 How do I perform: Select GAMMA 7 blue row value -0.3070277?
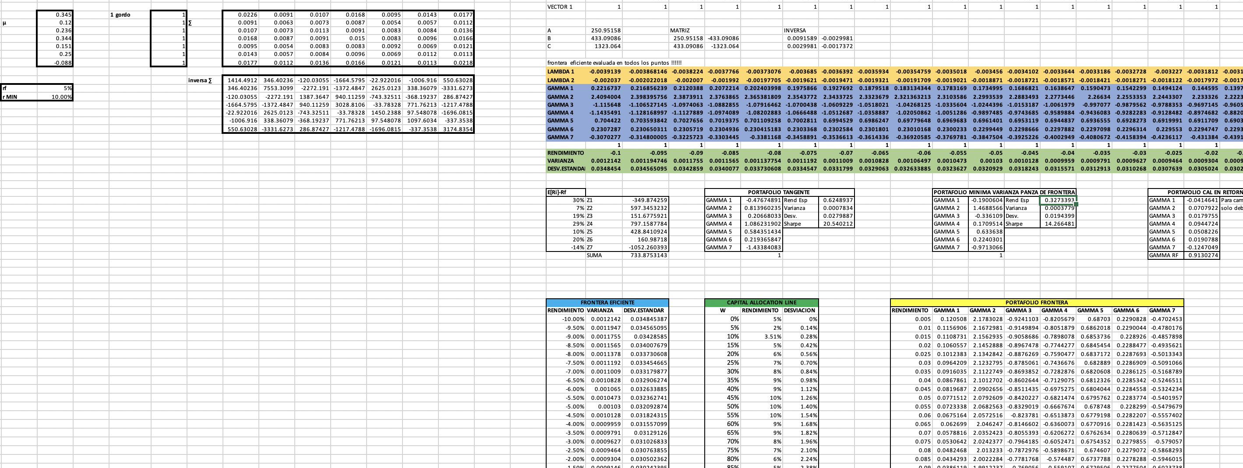coord(603,137)
